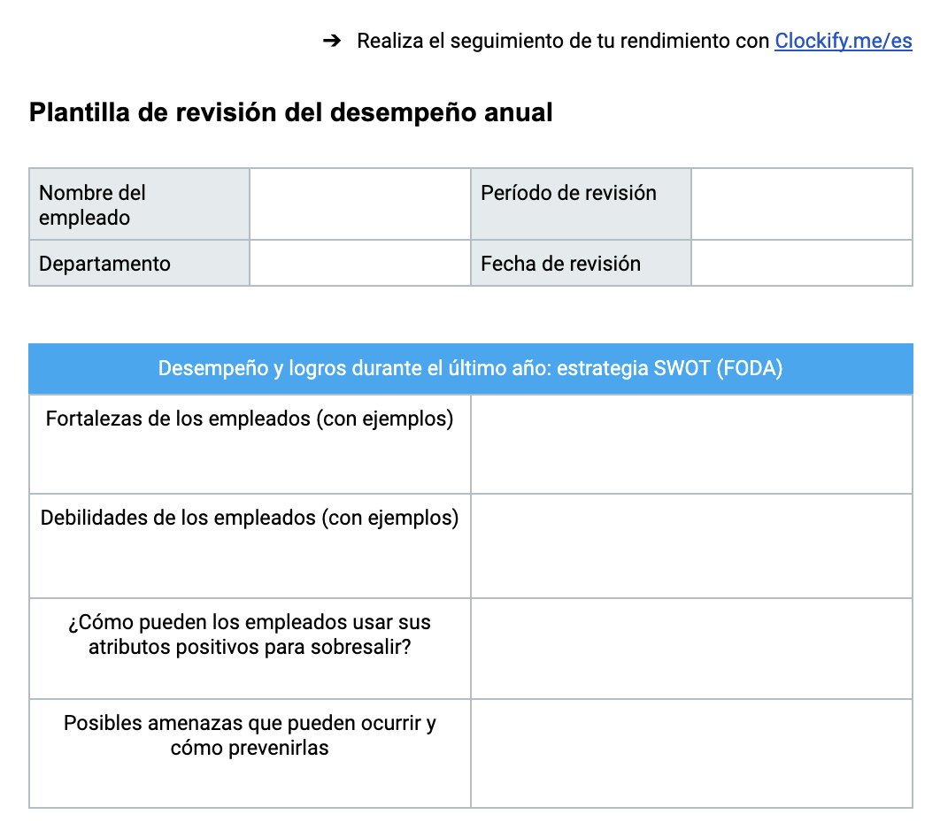Click 'Fortalezas de los empleados (con ejemplos)' text
The image size is (940, 830).
pyautogui.click(x=250, y=419)
